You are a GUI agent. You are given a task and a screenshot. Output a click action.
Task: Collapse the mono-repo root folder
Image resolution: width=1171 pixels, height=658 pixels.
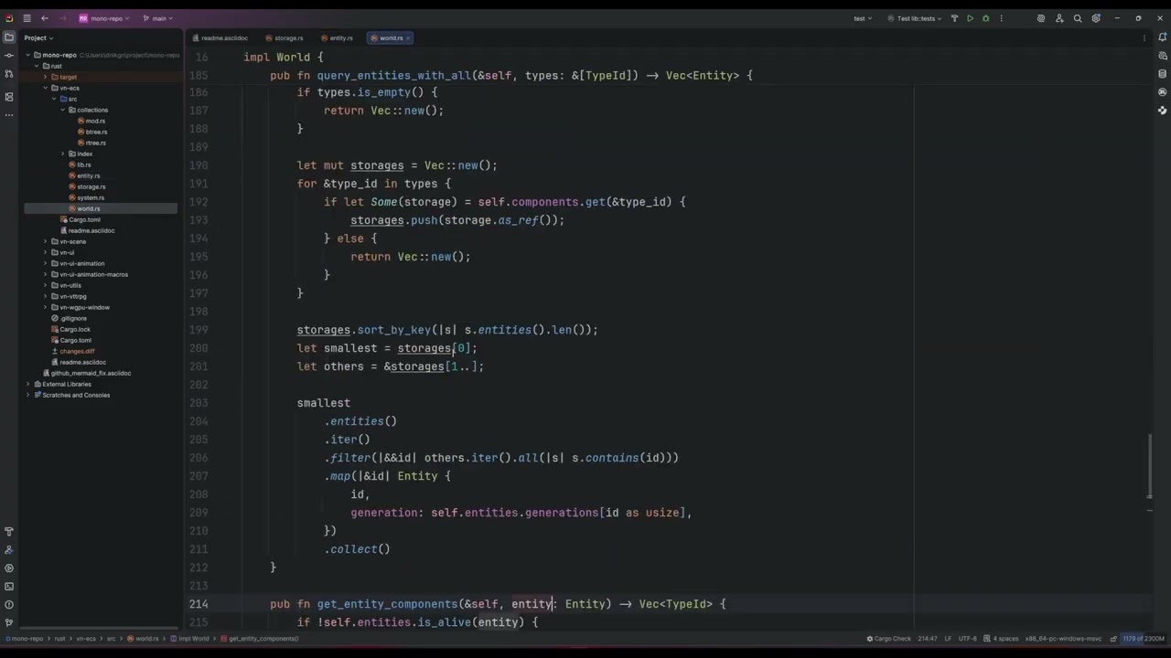(28, 55)
